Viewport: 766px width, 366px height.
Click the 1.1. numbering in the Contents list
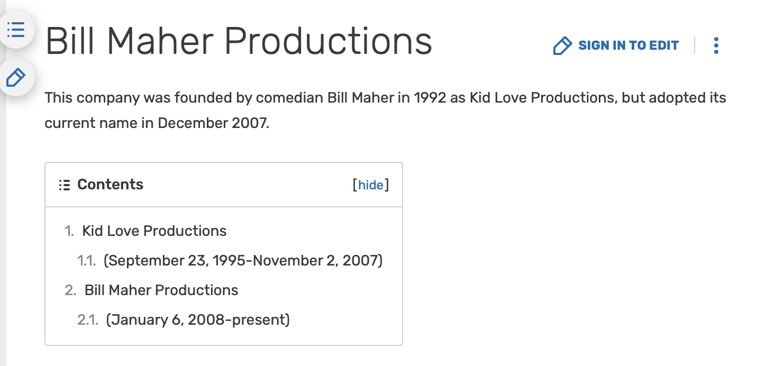click(87, 261)
